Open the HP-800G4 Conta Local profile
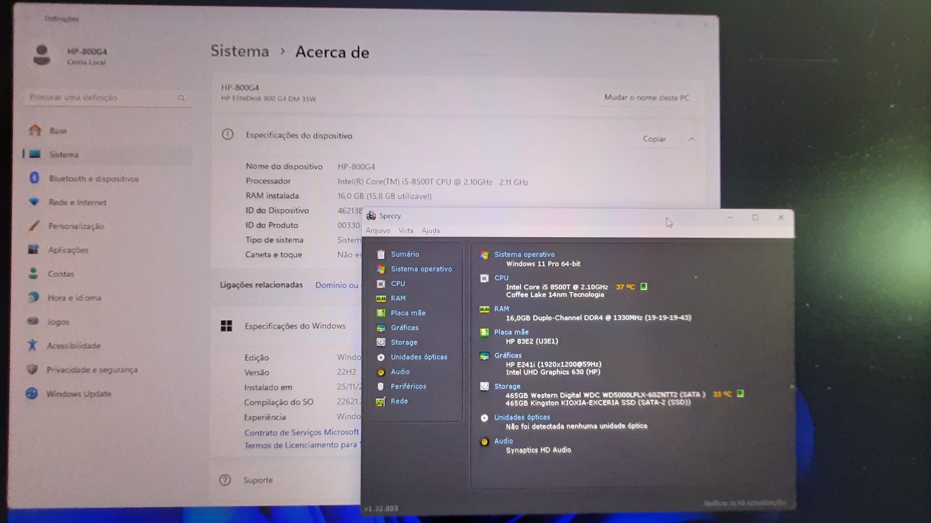 pyautogui.click(x=70, y=56)
